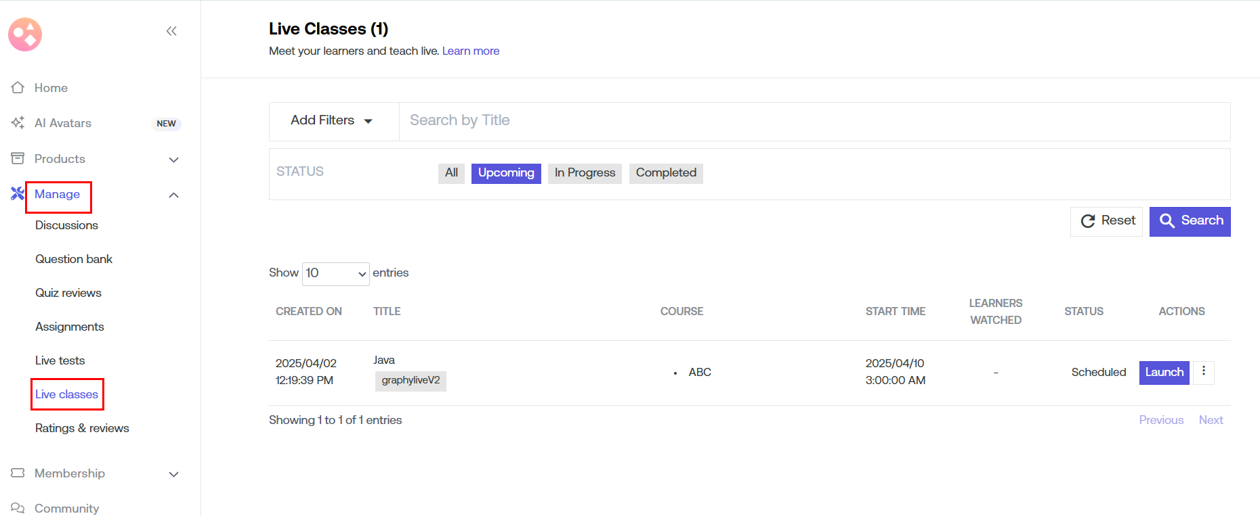Open Question bank in the sidebar
1260x516 pixels.
tap(74, 259)
